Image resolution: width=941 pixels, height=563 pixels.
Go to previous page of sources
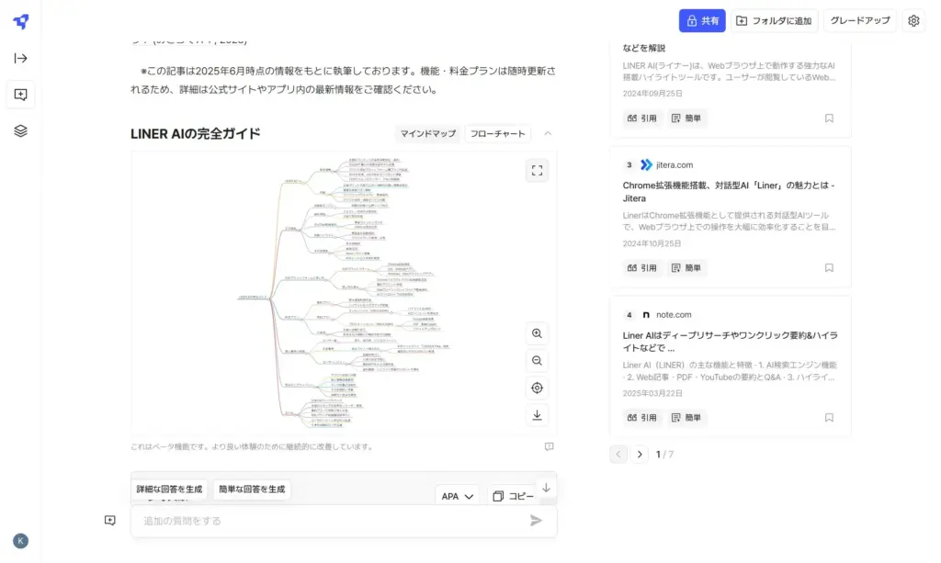[x=618, y=455]
